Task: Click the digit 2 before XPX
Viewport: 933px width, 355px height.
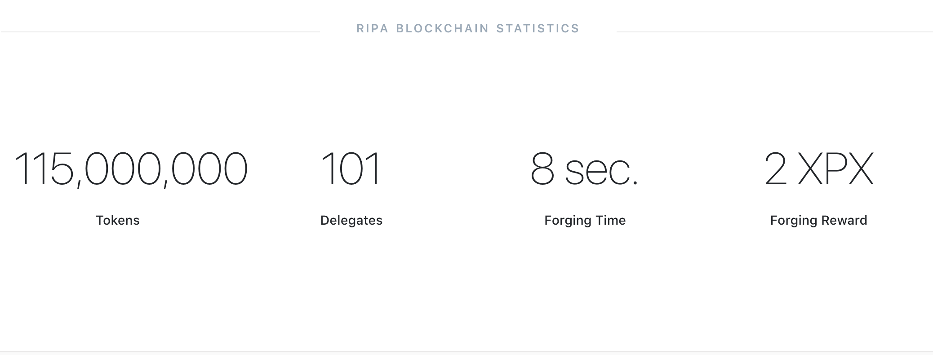Action: [x=776, y=169]
